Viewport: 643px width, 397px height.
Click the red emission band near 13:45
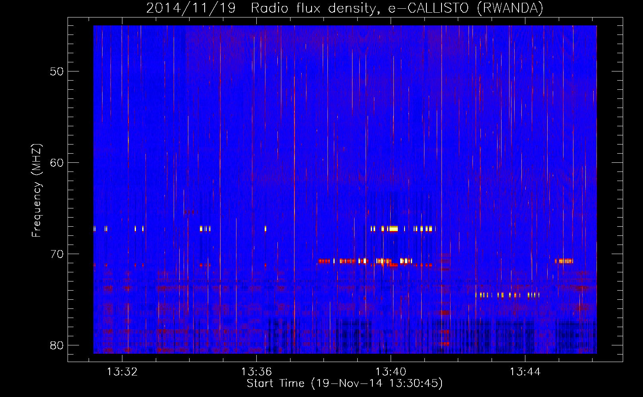564,261
